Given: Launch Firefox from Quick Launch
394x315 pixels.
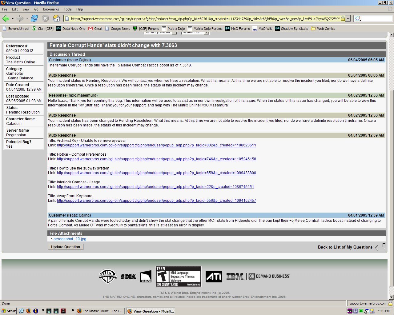Looking at the screenshot, I should coord(29,311).
